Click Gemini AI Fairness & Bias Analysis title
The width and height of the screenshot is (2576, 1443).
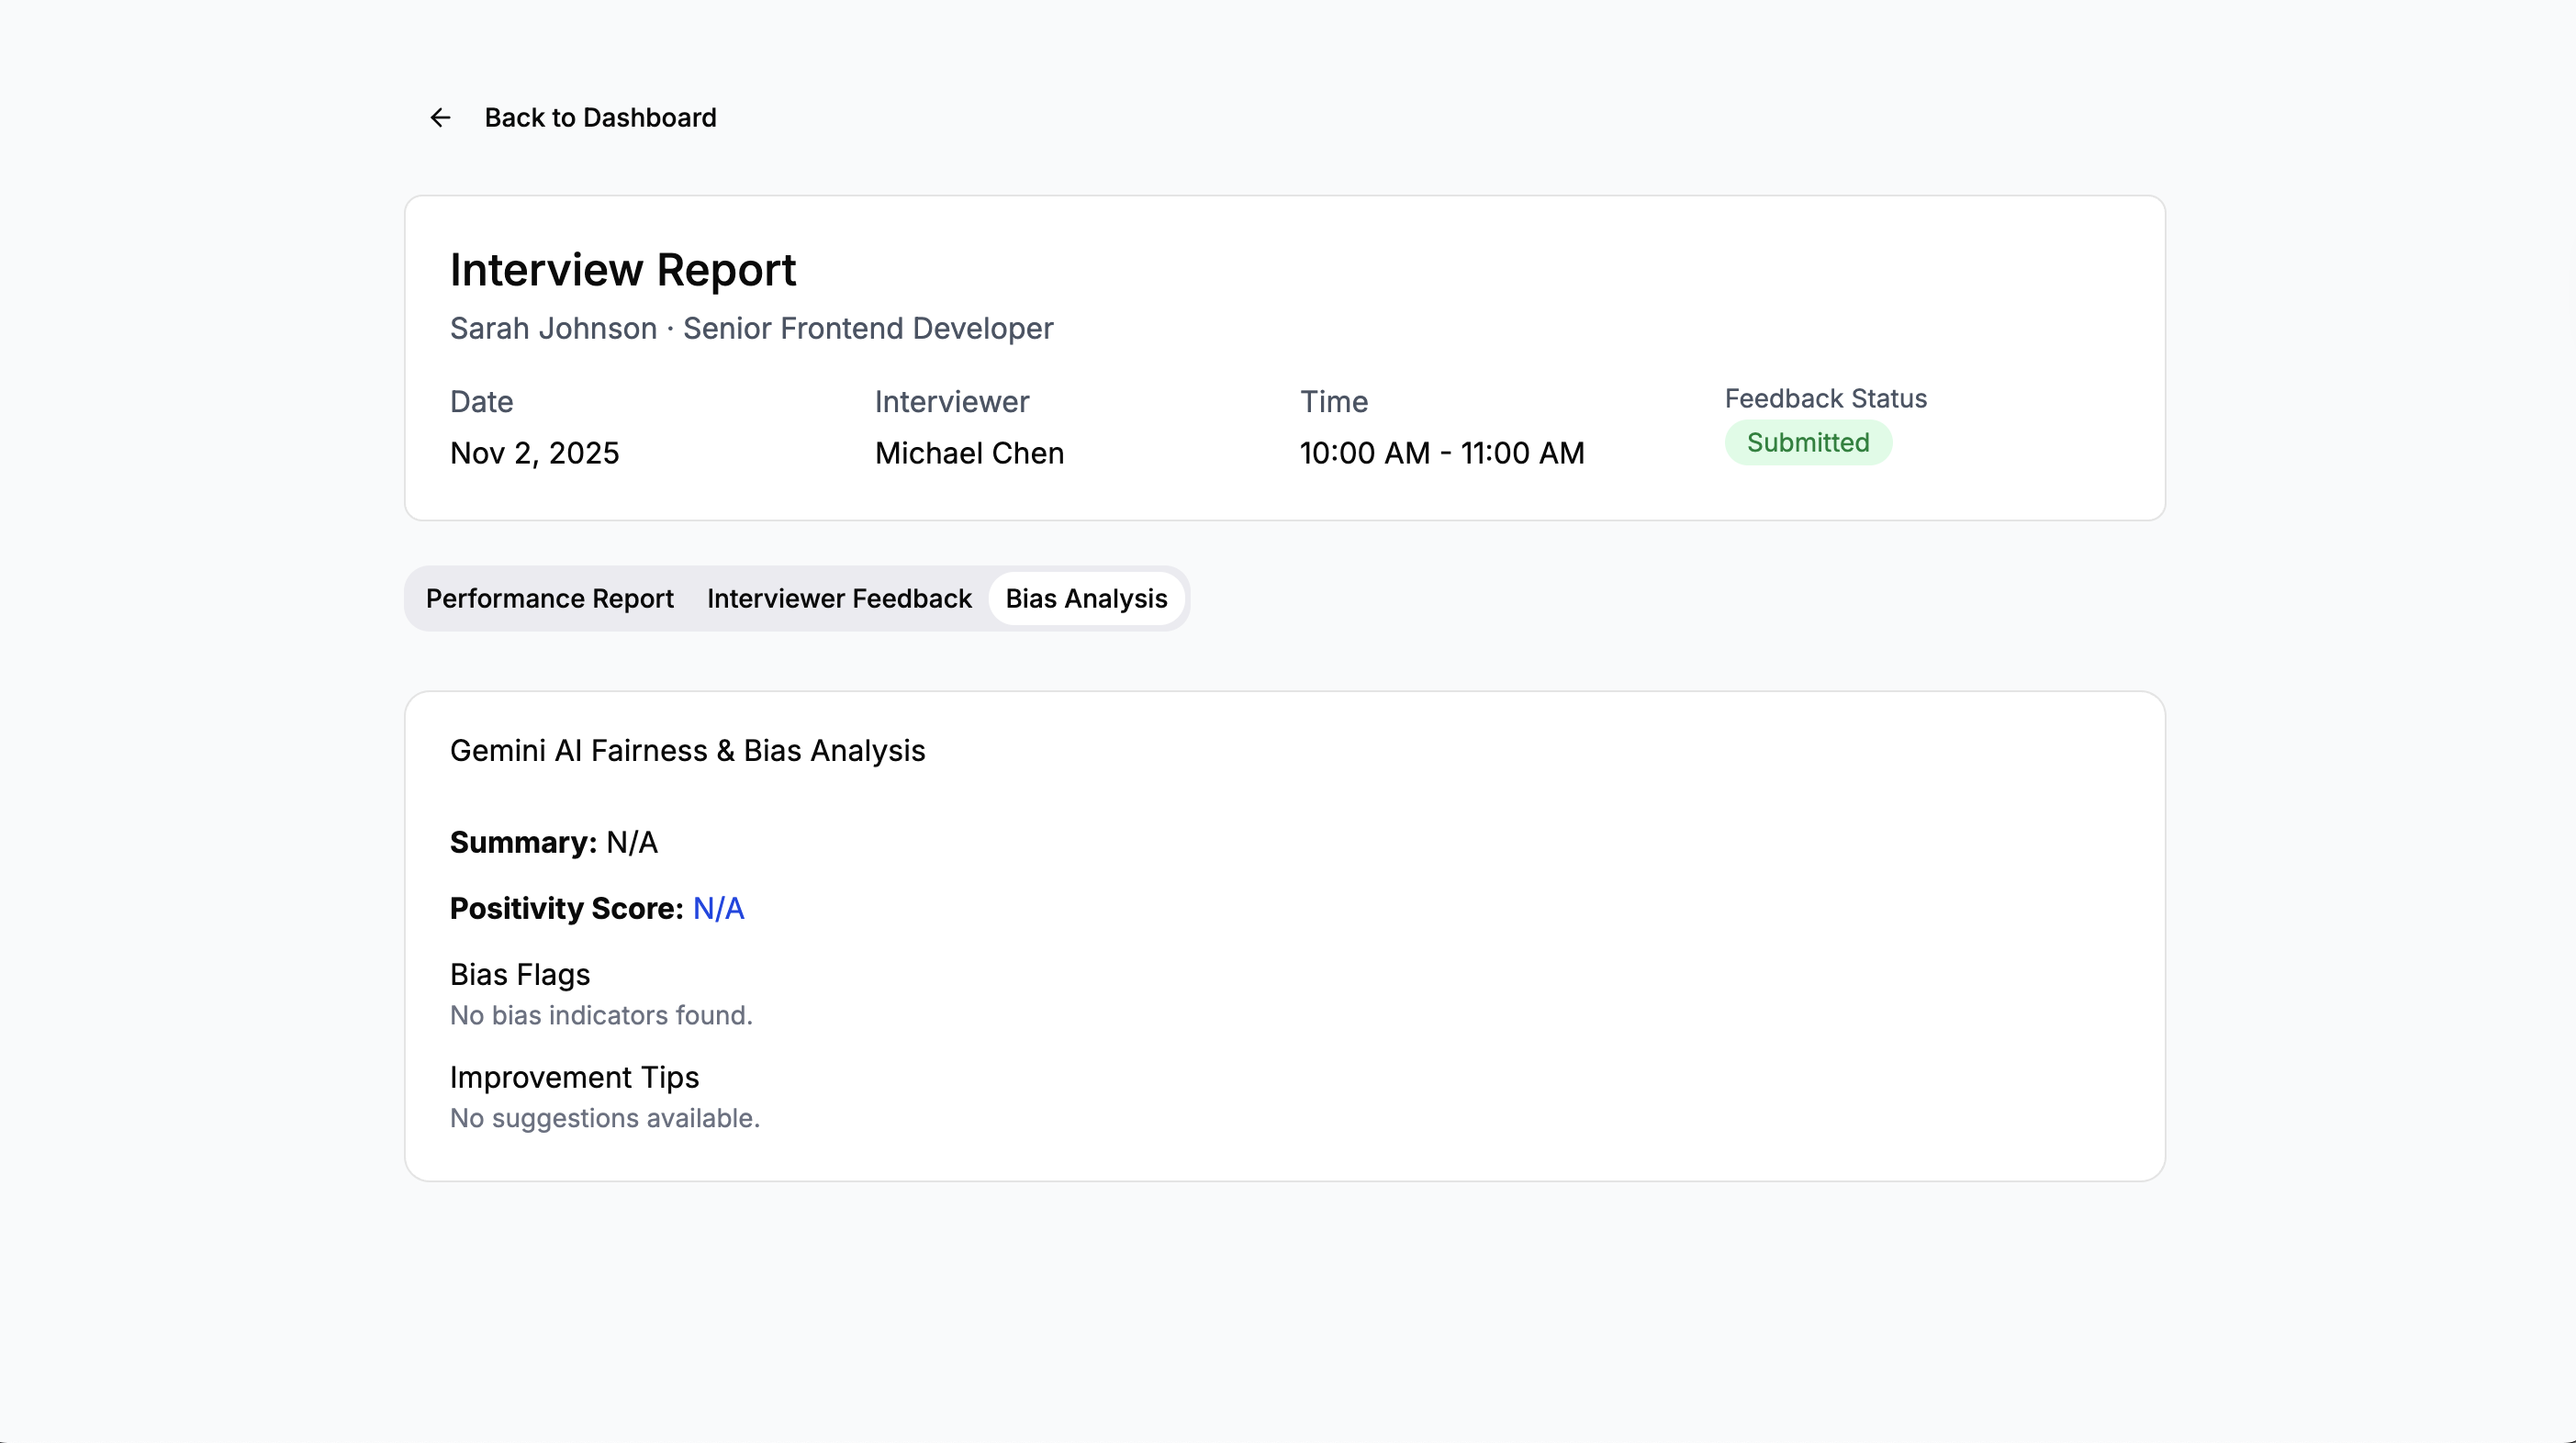[687, 750]
